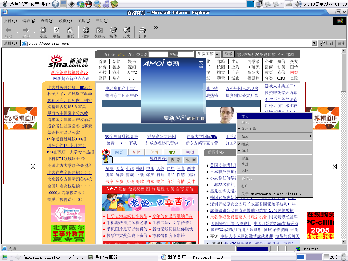Select 放大 (Zoom in) in context menu
This screenshot has width=348, height=261.
click(275, 116)
